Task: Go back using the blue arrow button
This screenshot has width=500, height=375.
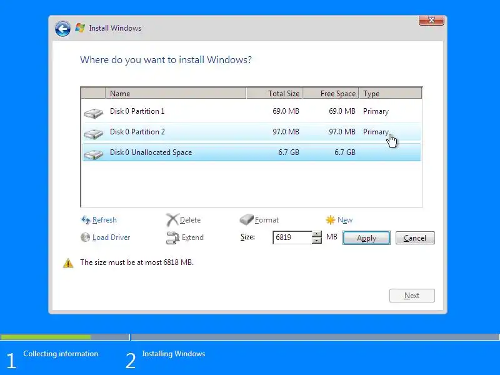Action: tap(62, 29)
